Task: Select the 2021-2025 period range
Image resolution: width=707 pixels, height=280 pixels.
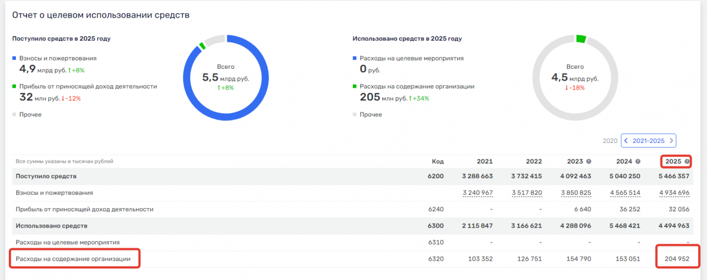Action: [x=648, y=141]
